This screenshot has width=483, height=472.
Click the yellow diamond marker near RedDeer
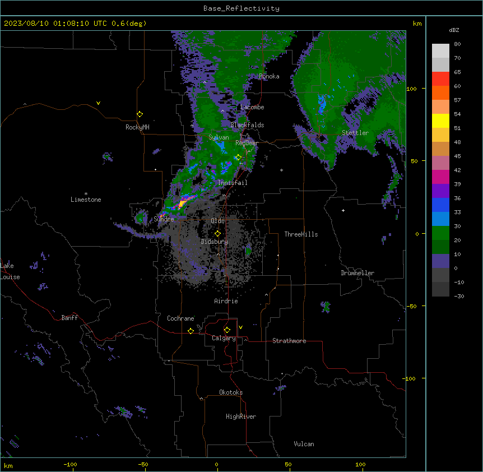click(238, 158)
